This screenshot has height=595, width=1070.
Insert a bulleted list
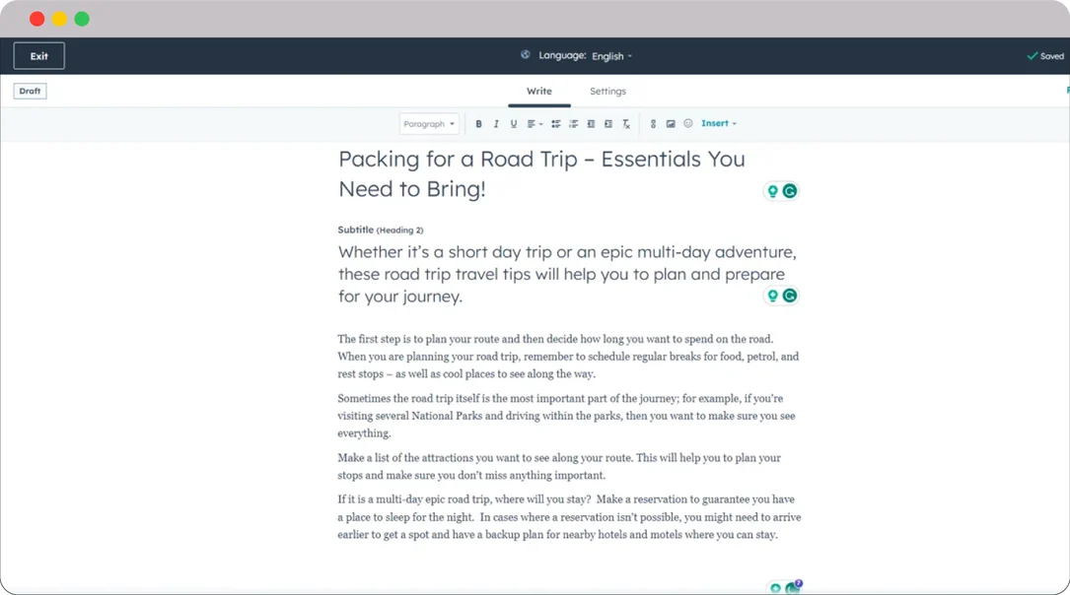[555, 124]
